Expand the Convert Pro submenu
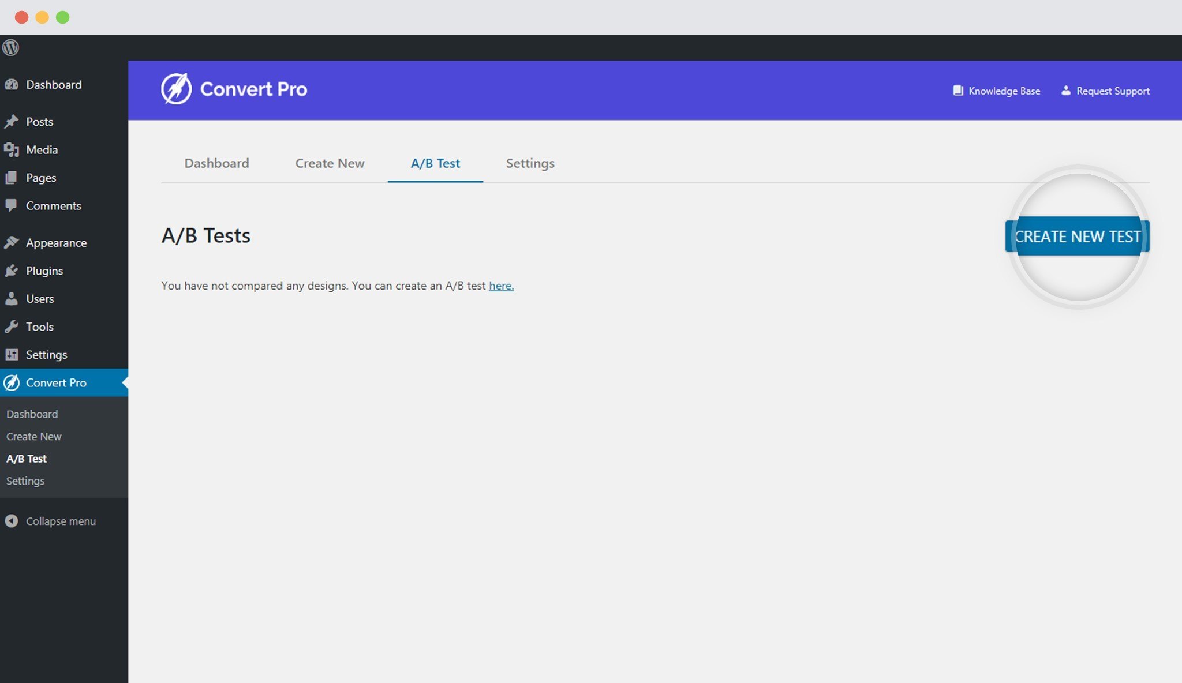The image size is (1182, 683). click(x=55, y=382)
